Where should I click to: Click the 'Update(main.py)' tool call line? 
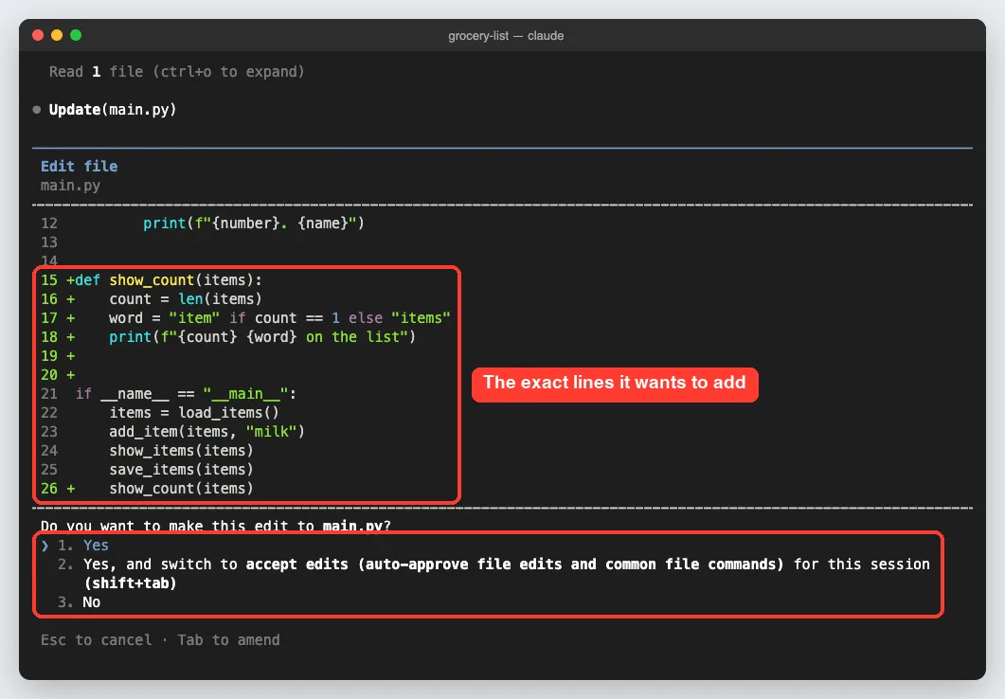(x=113, y=110)
